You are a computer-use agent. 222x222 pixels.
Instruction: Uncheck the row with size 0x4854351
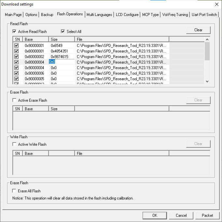click(17, 51)
